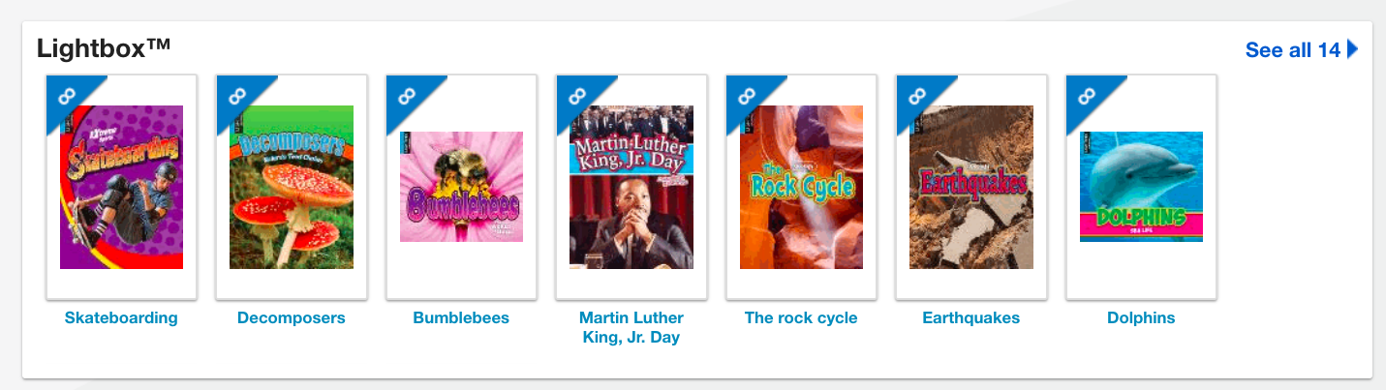
Task: Select the Dolphins book cover image
Action: 1142,187
